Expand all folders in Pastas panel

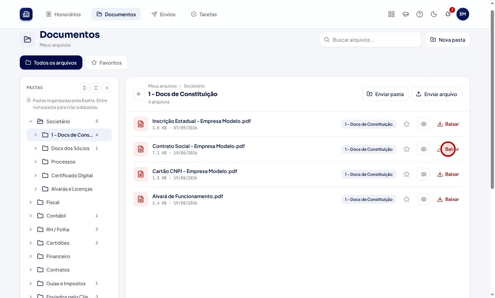point(85,88)
